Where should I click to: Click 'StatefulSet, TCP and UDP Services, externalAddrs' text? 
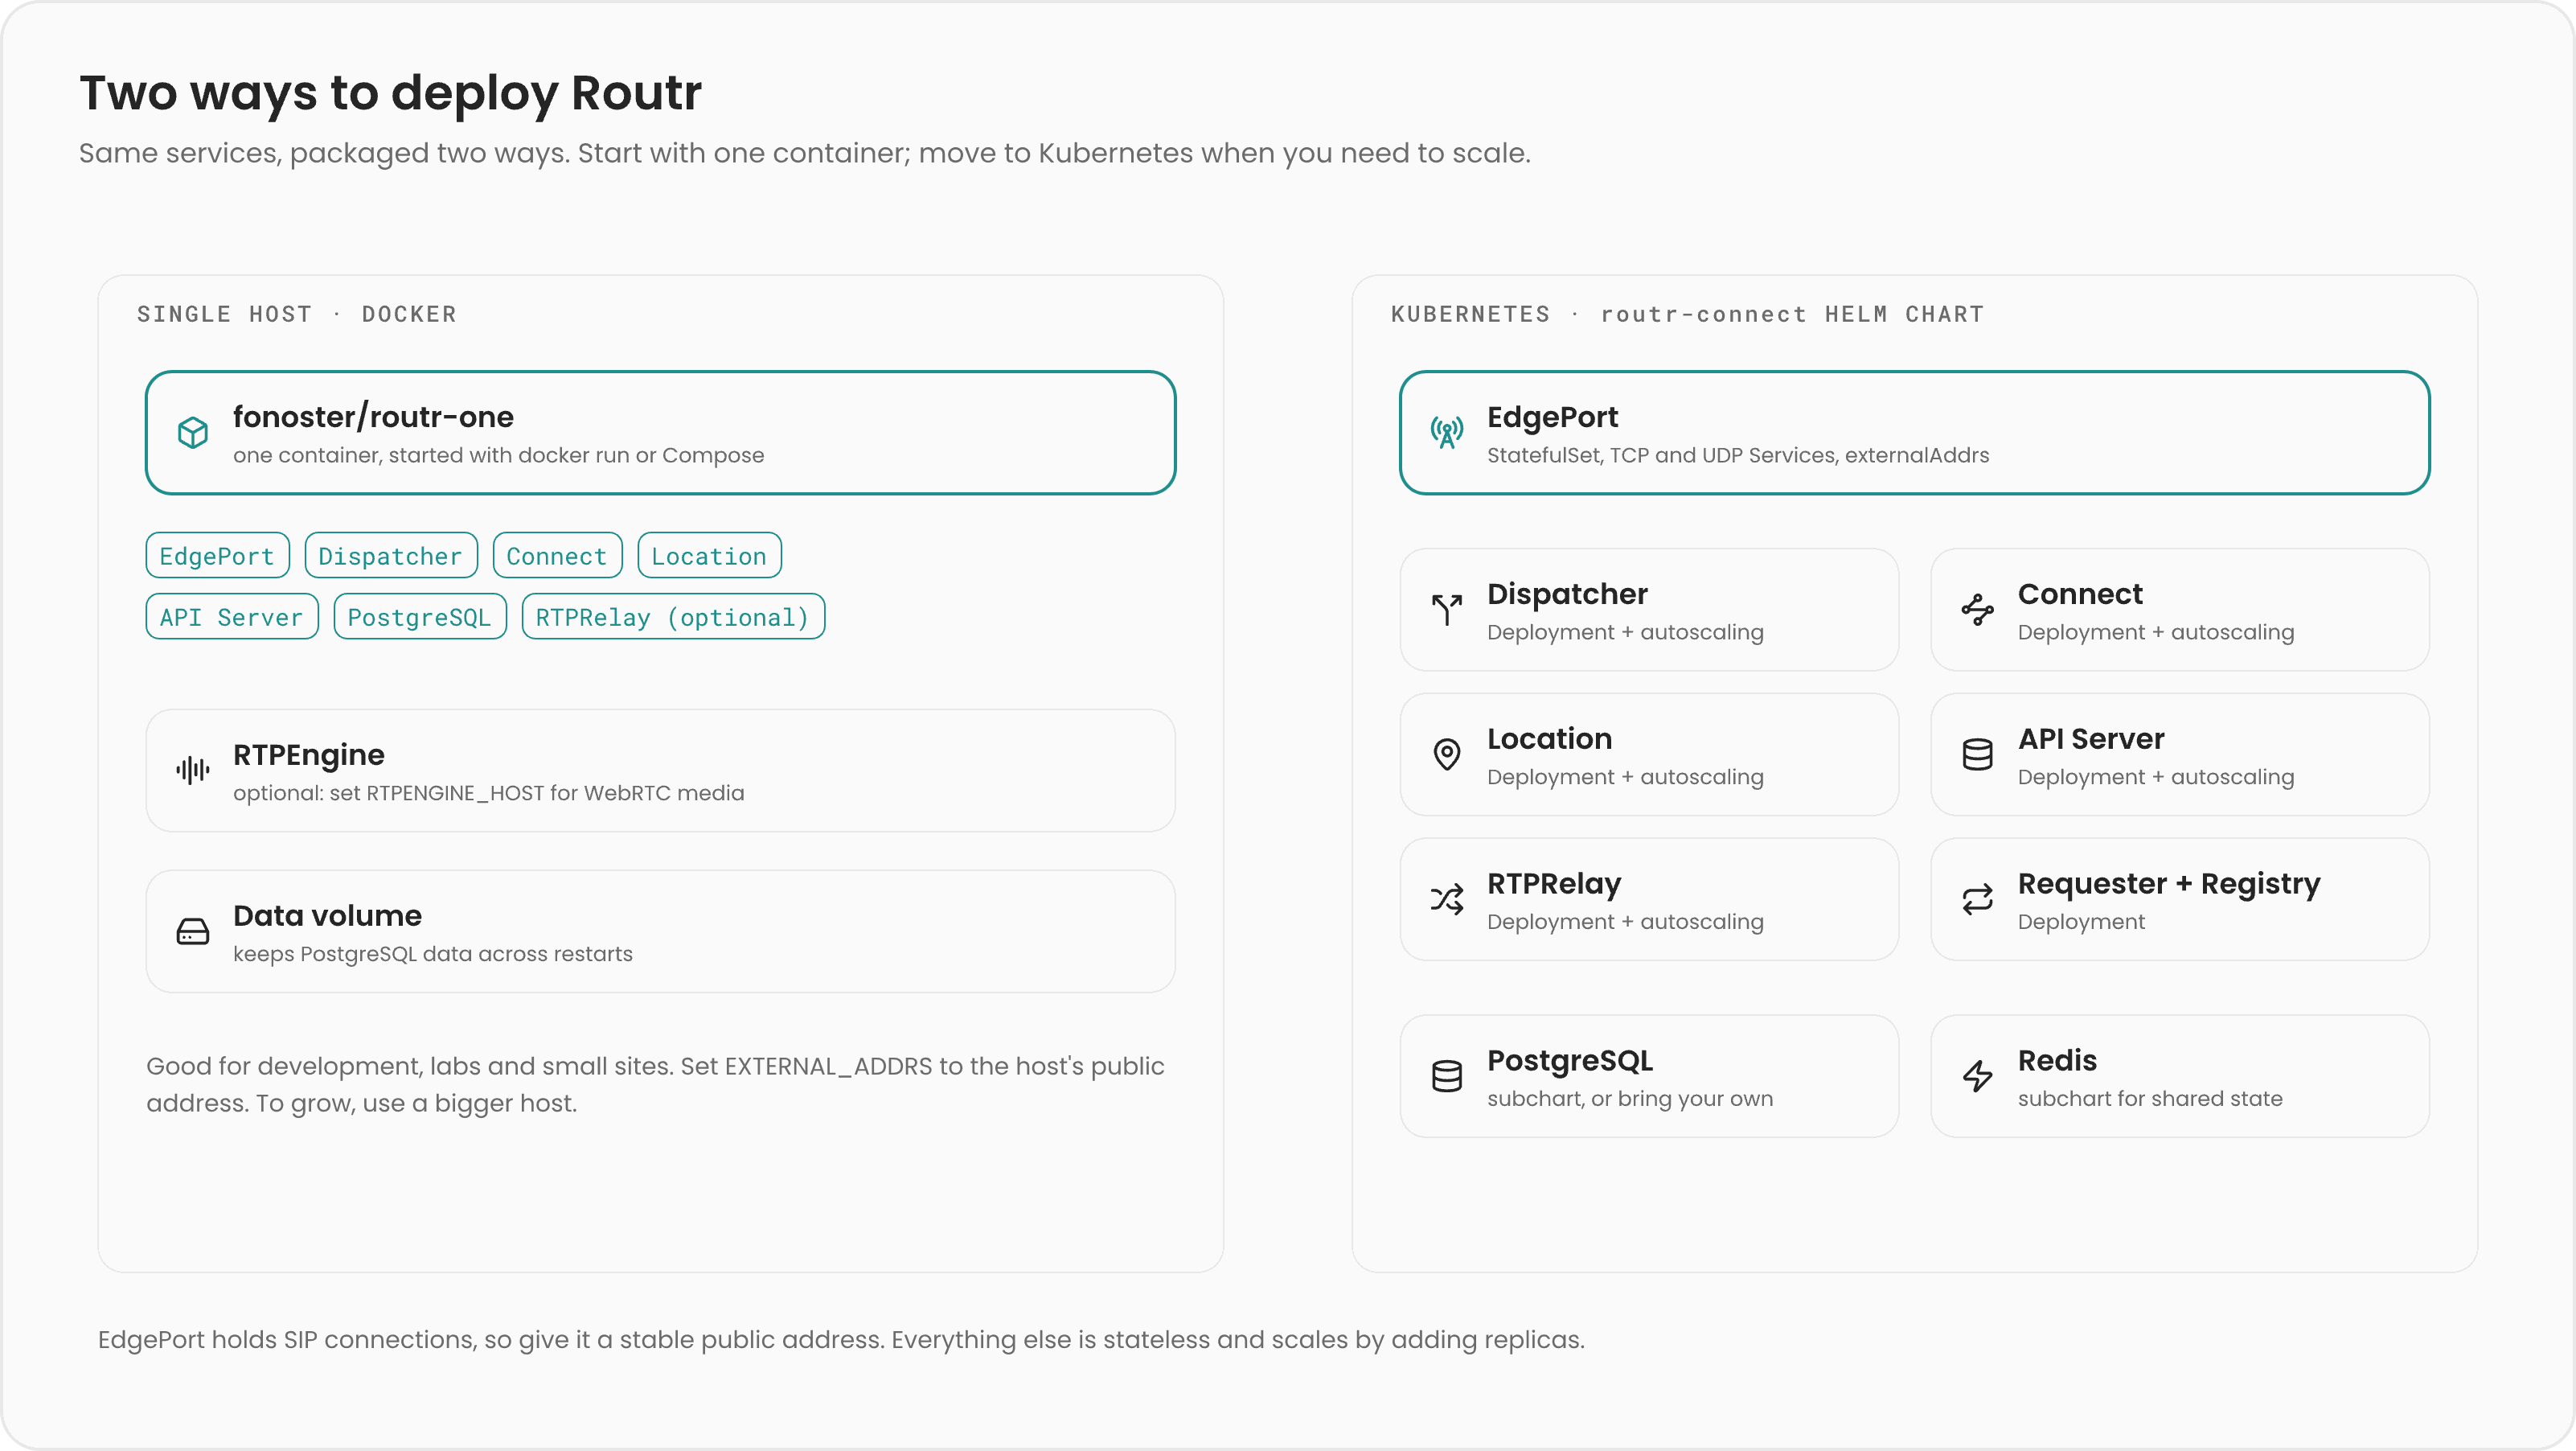(x=1738, y=455)
